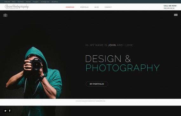The width and height of the screenshot is (181, 116).
Task: Open the Contact menu item
Action: [108, 7]
